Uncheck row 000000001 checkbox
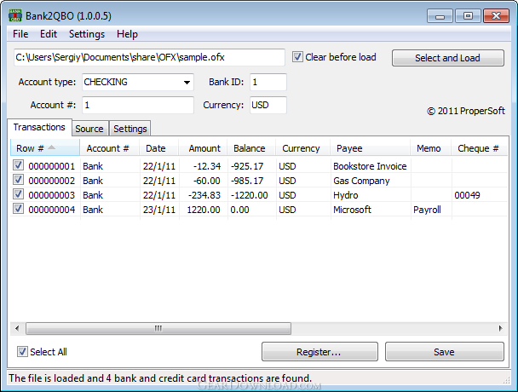This screenshot has width=518, height=392. tap(18, 165)
